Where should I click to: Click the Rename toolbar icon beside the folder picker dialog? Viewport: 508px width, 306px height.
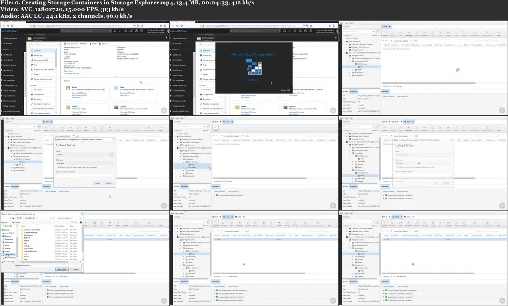tap(109, 224)
